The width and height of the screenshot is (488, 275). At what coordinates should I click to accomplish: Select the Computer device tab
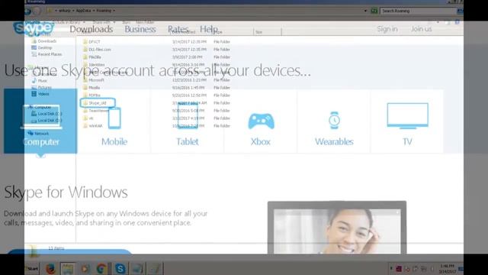coord(40,121)
